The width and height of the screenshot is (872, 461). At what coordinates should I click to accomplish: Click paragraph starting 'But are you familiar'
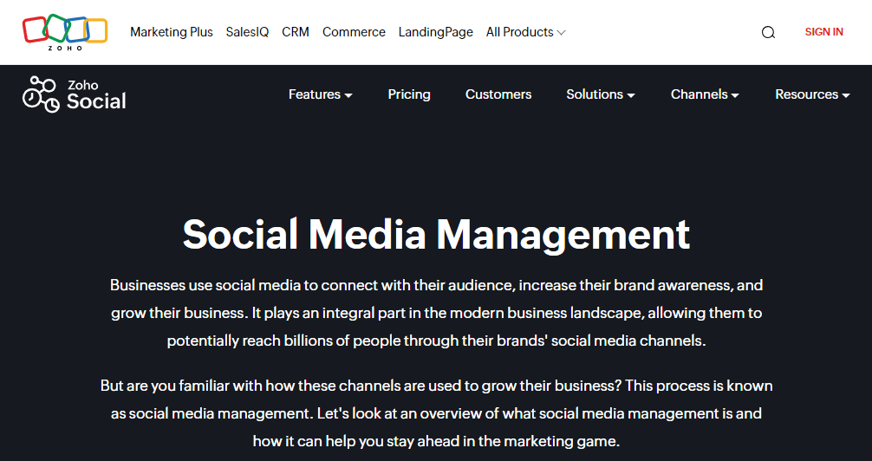tap(436, 413)
